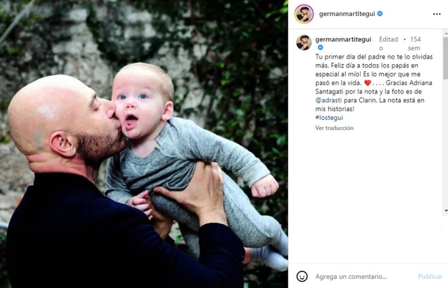
Task: Open the germanmartitegui username in the header
Action: pyautogui.click(x=347, y=14)
